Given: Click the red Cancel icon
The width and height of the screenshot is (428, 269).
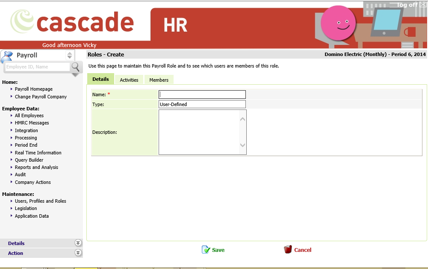Looking at the screenshot, I should click(x=288, y=249).
